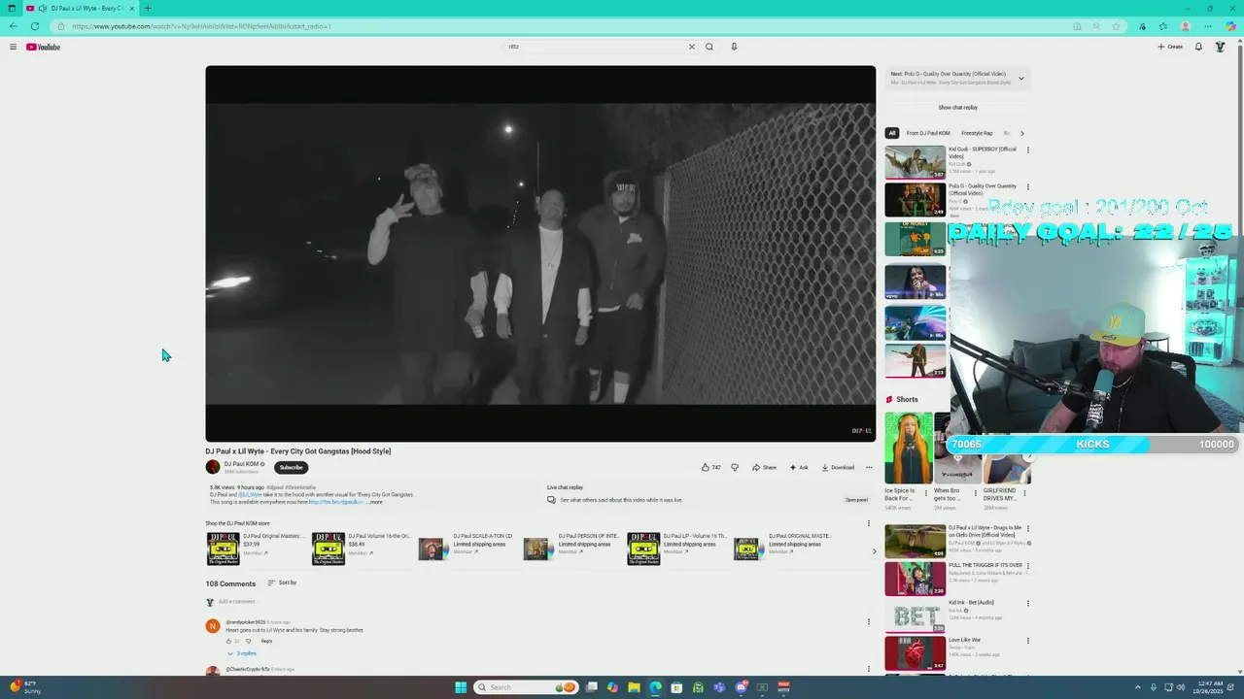Open the comments Sort by menu
The image size is (1244, 699).
coord(282,582)
